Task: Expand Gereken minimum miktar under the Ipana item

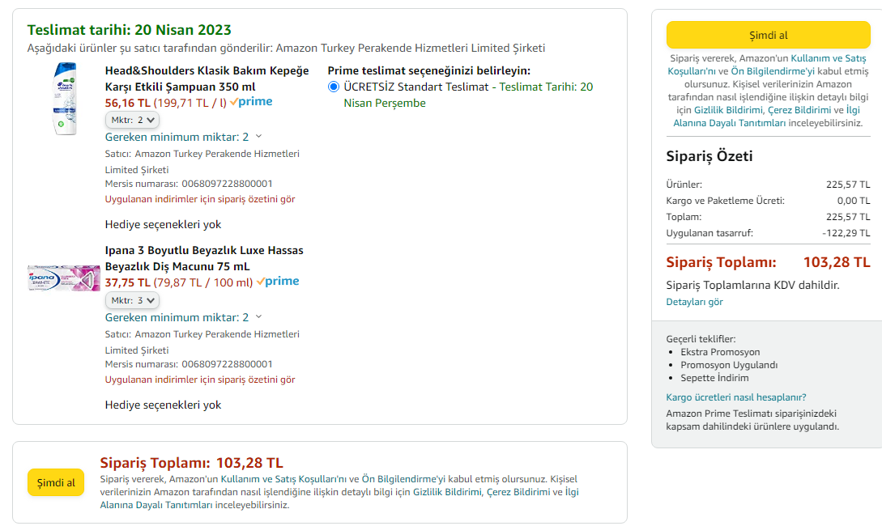Action: [183, 317]
